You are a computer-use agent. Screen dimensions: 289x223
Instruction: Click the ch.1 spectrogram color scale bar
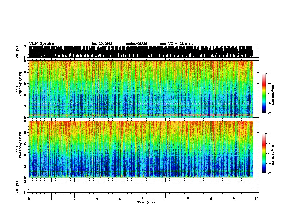click(264, 93)
